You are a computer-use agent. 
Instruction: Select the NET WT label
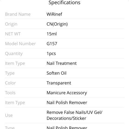point(13,34)
